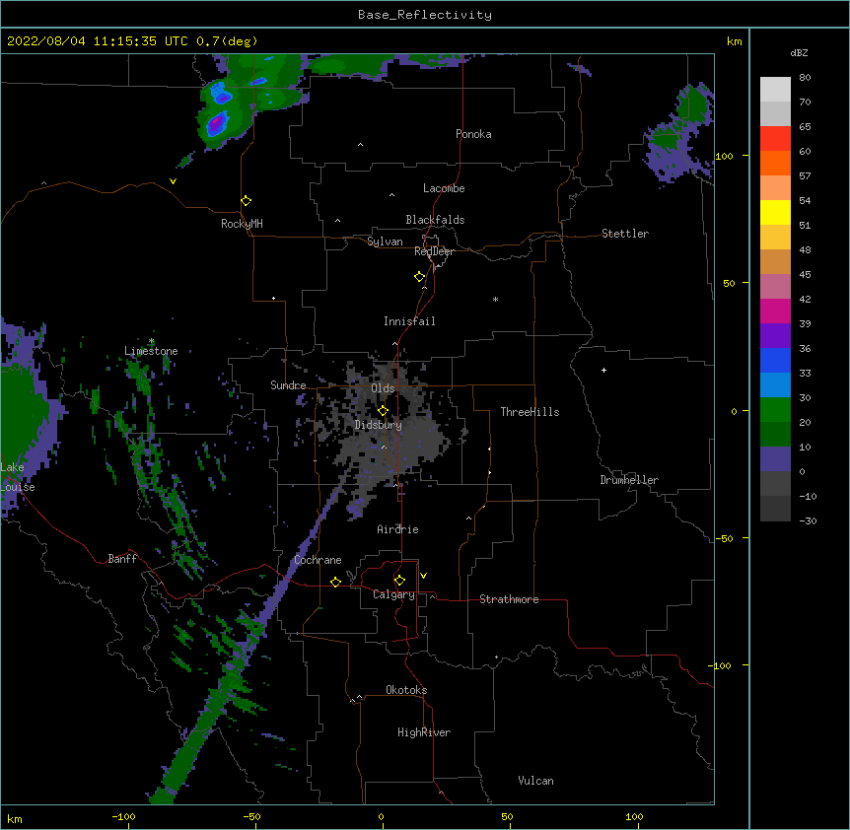Click the yellow diamond marker above Calgary label
This screenshot has width=850, height=830.
(399, 581)
